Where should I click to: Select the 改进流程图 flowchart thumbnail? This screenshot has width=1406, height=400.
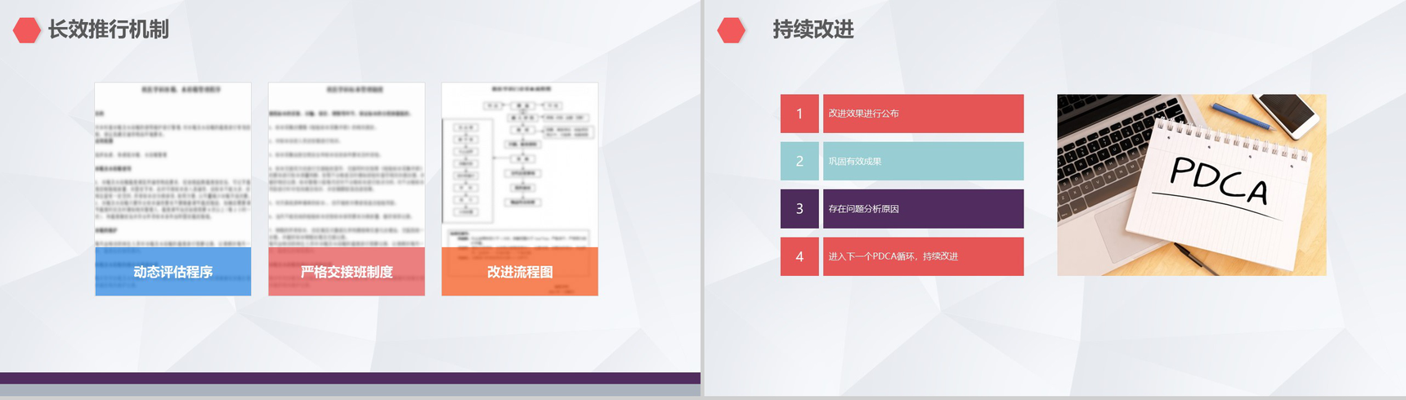point(520,189)
